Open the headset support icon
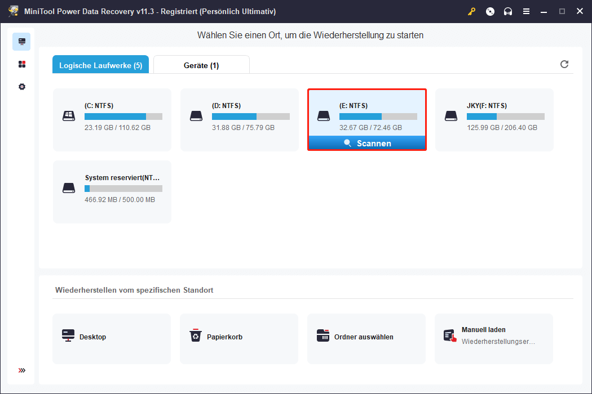The height and width of the screenshot is (394, 592). [x=508, y=11]
